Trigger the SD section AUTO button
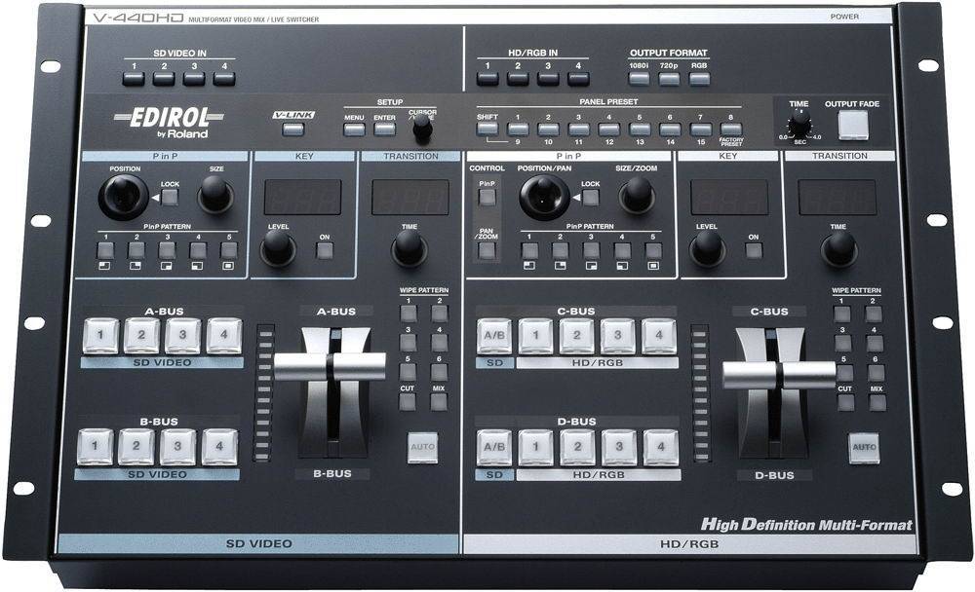Viewport: 975px width, 592px height. click(x=423, y=447)
